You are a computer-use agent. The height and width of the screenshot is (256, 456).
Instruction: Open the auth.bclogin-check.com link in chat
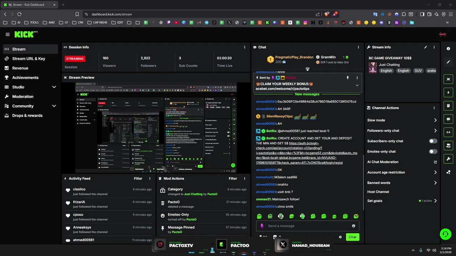tap(306, 153)
